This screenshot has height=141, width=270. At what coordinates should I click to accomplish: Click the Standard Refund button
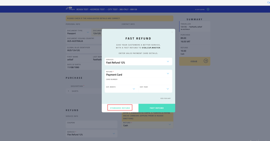pos(120,108)
